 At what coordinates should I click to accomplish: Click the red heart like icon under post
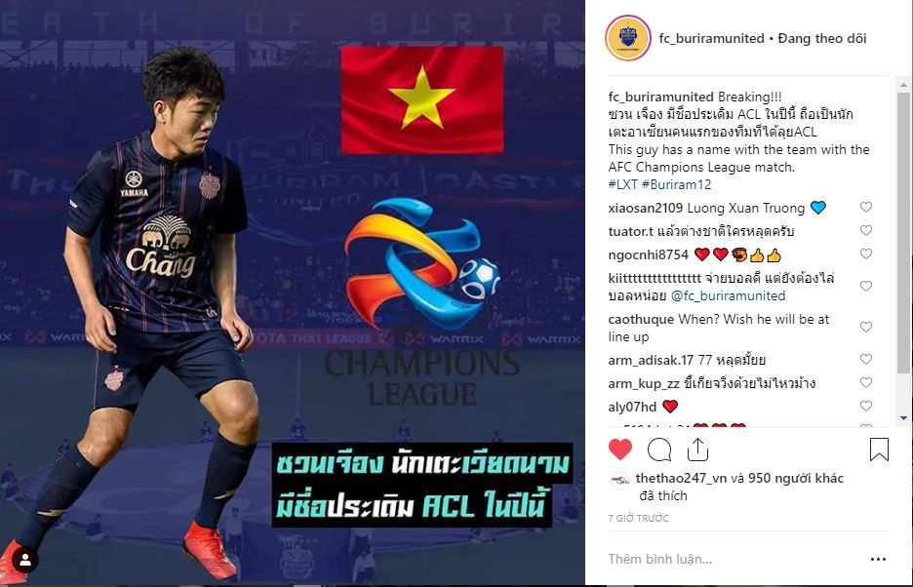coord(620,450)
